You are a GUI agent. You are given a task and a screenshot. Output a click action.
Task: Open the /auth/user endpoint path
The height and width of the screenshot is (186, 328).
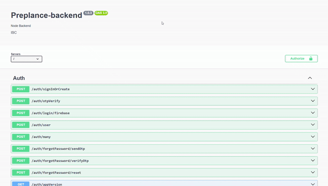point(41,125)
